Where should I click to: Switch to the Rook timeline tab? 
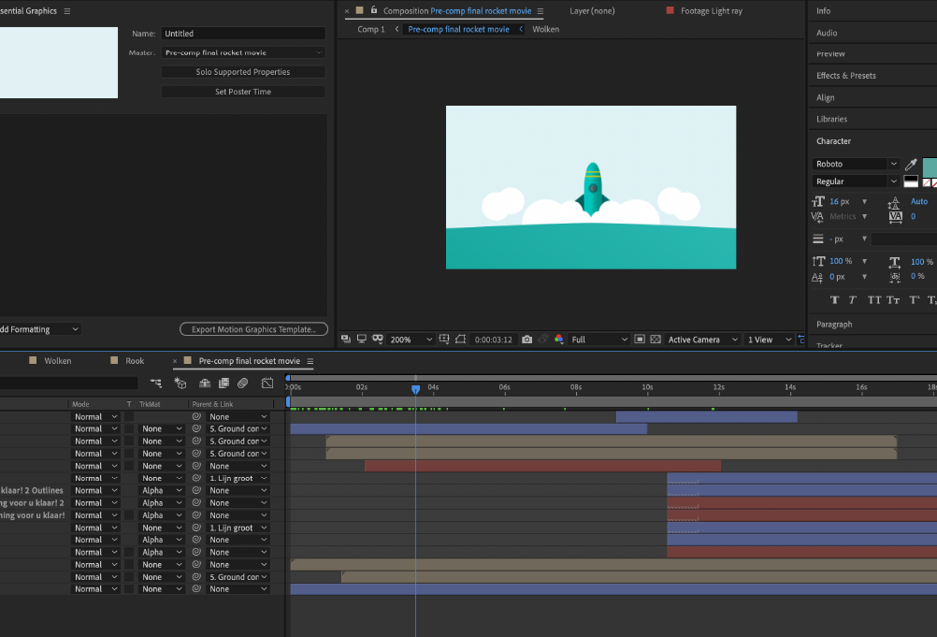click(135, 361)
